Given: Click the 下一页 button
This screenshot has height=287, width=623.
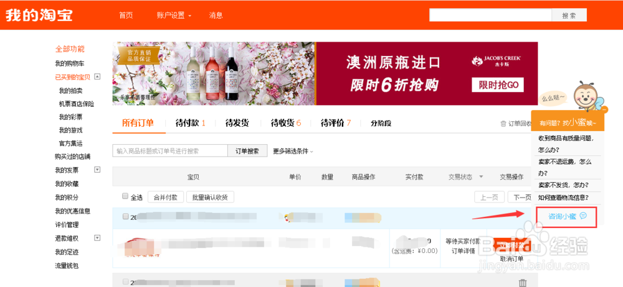Looking at the screenshot, I should point(520,197).
